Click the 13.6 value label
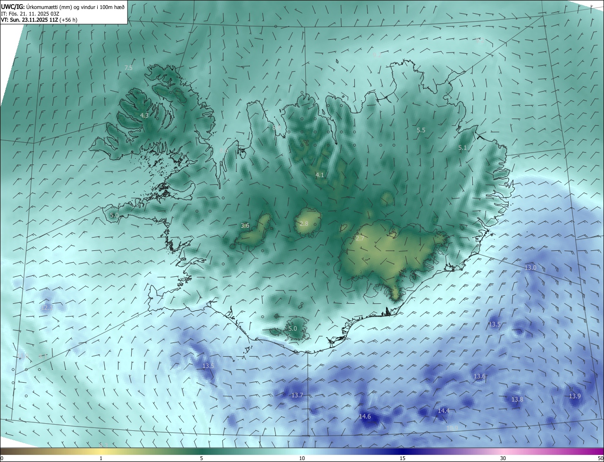Viewport: 604px width, 462px height. [x=479, y=376]
